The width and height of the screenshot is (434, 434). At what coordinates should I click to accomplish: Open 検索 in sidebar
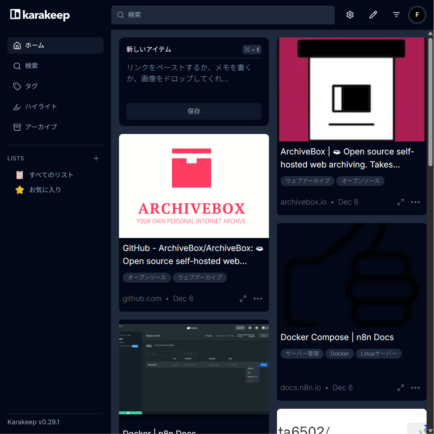[x=55, y=66]
